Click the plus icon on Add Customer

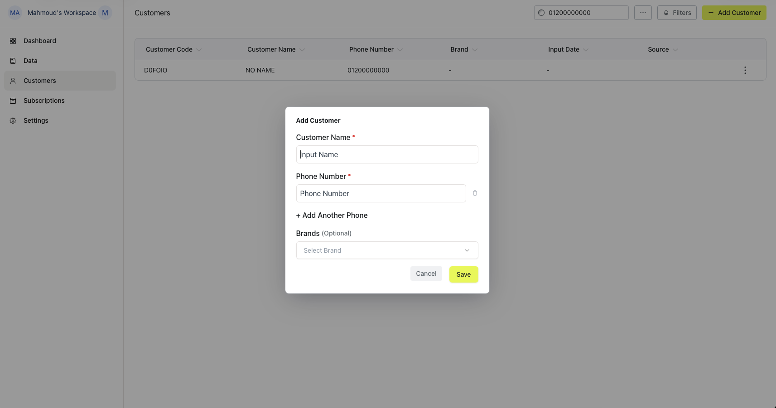[x=711, y=13]
